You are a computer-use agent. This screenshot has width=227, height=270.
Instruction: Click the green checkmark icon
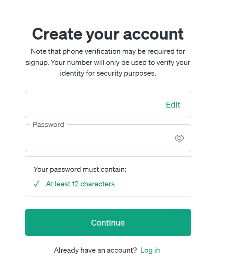click(36, 184)
